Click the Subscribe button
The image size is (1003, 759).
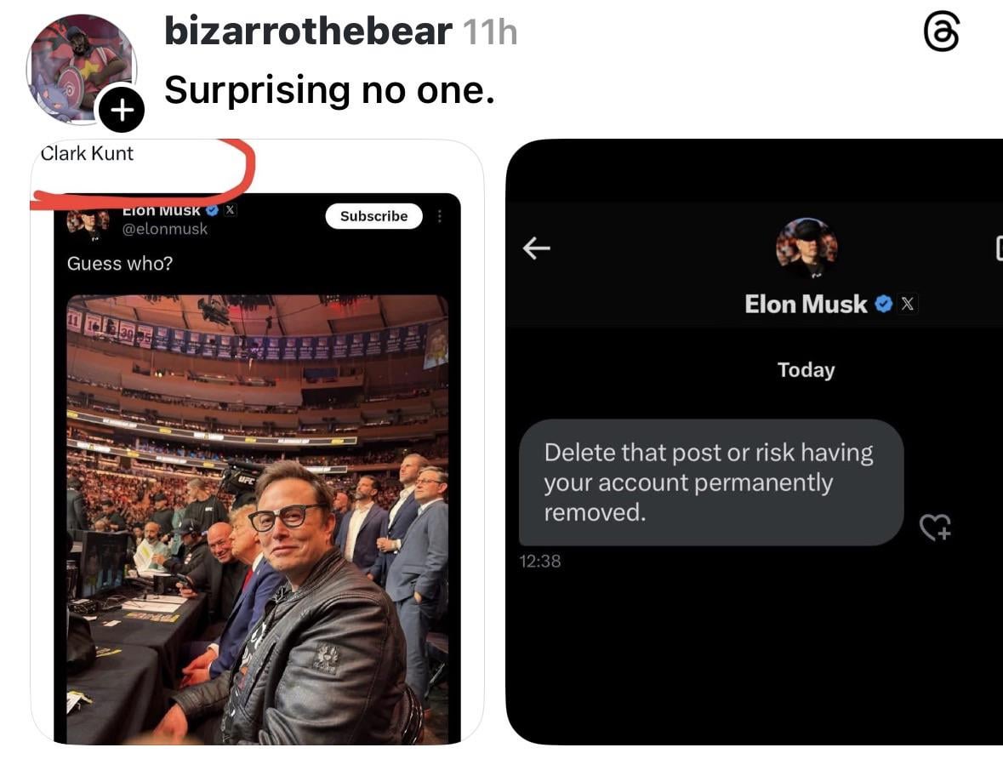coord(374,216)
